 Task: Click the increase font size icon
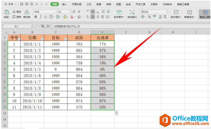(x=74, y=12)
